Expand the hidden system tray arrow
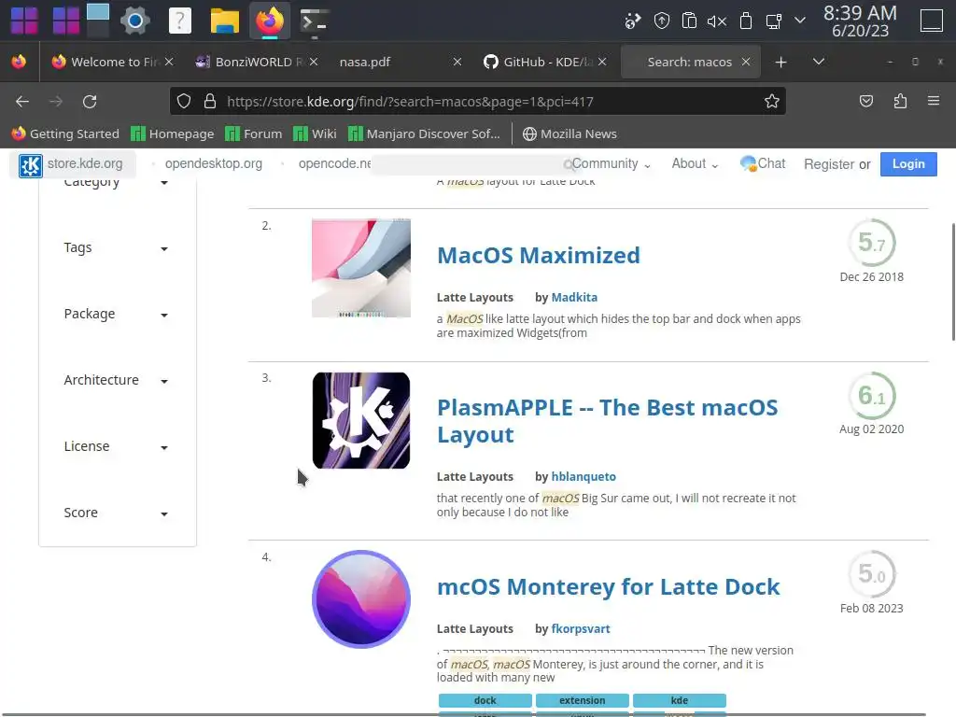Viewport: 956px width, 717px height. click(800, 21)
